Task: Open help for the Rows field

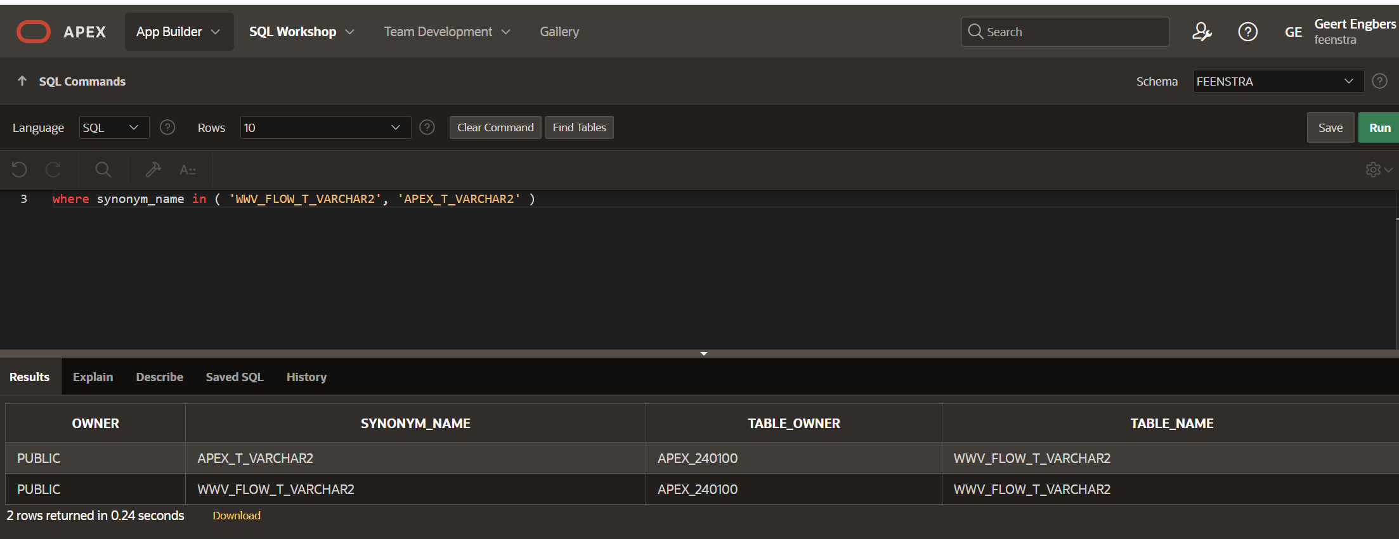Action: point(427,127)
